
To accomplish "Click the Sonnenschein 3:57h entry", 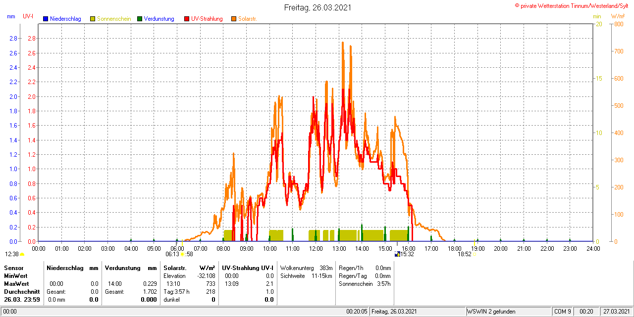I will (x=365, y=284).
